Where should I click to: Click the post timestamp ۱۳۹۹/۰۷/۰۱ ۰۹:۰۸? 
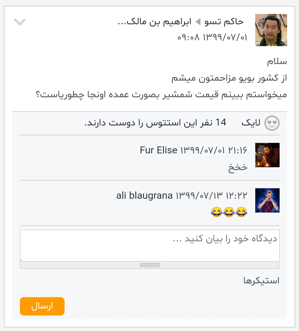[x=212, y=38]
